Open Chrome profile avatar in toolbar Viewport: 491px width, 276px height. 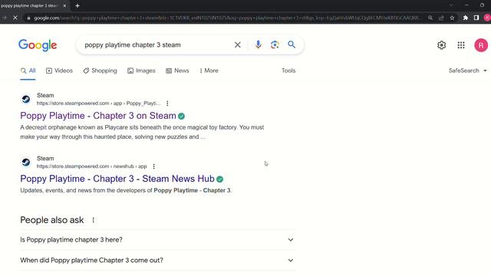point(487,18)
